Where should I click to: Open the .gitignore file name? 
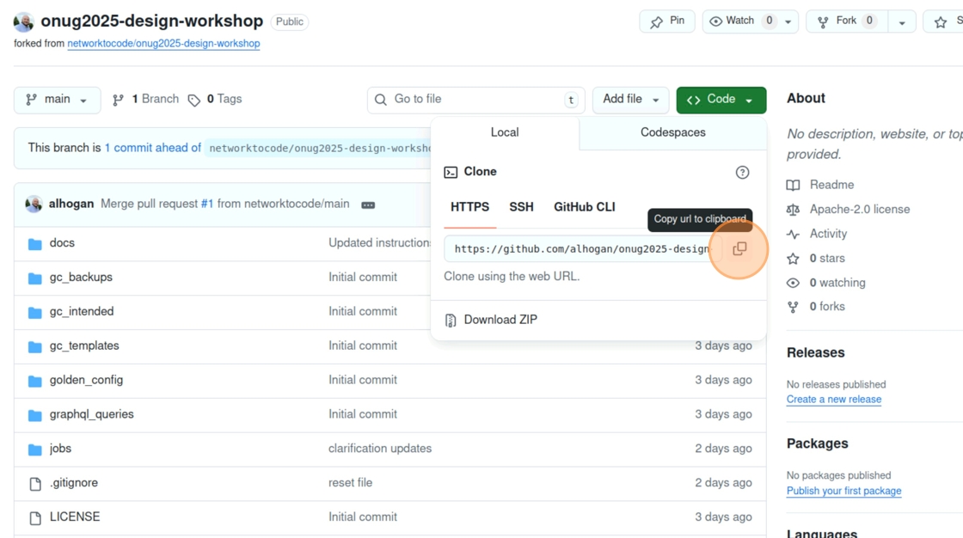74,483
